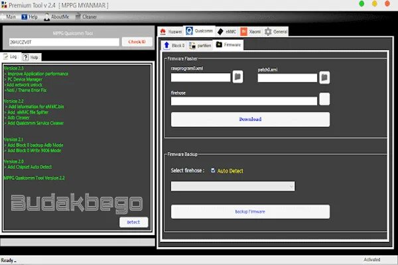Click the General gear icon
Viewport: 398px width, 265px height.
coord(268,32)
